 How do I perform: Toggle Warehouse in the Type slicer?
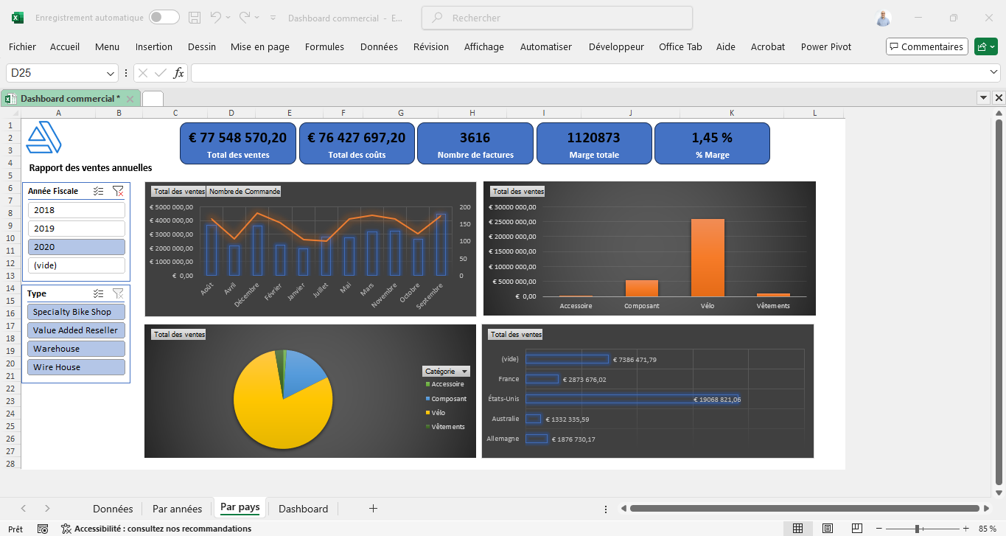point(76,349)
